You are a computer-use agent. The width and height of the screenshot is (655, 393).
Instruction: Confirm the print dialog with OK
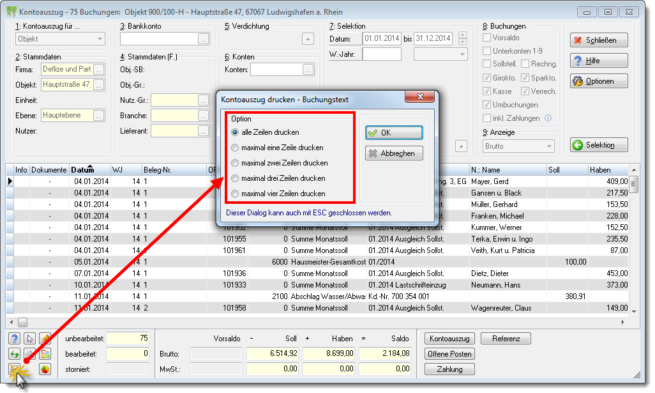[x=394, y=132]
